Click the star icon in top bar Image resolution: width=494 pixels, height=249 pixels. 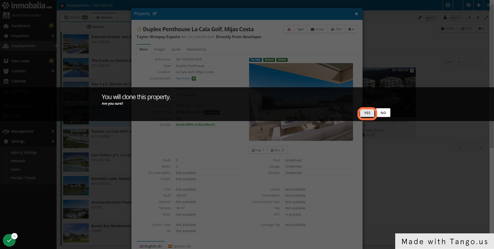[479, 5]
